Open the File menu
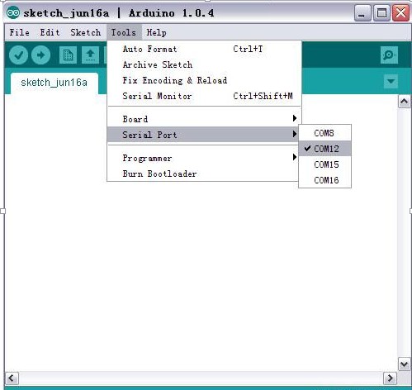 (20, 32)
